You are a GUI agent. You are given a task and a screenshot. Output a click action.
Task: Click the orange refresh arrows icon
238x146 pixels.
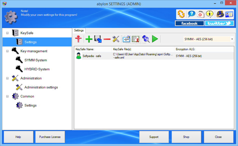pyautogui.click(x=181, y=14)
